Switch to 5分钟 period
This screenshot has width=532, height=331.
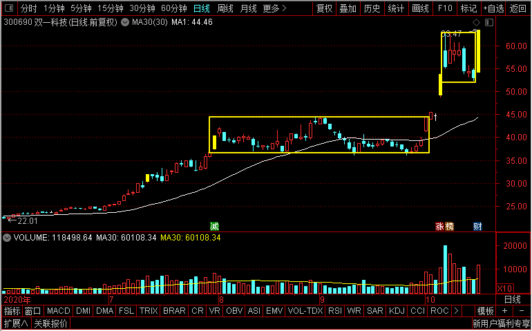click(x=81, y=8)
